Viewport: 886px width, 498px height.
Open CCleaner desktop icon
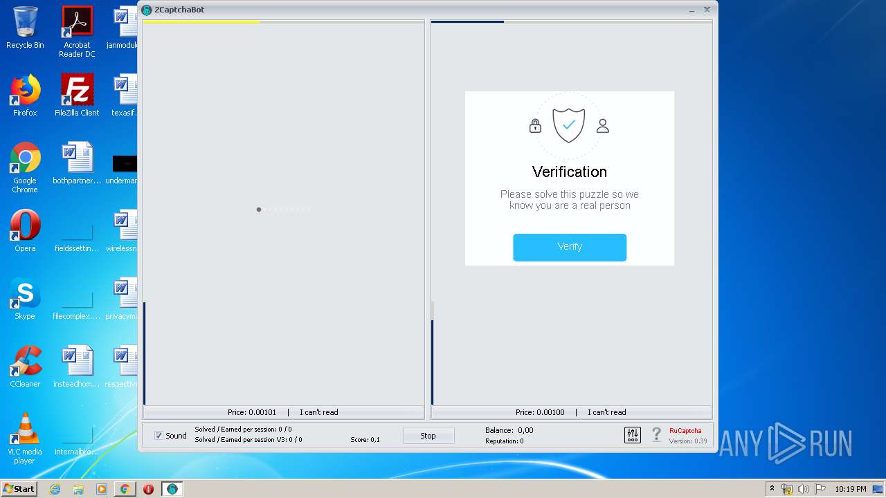point(25,367)
